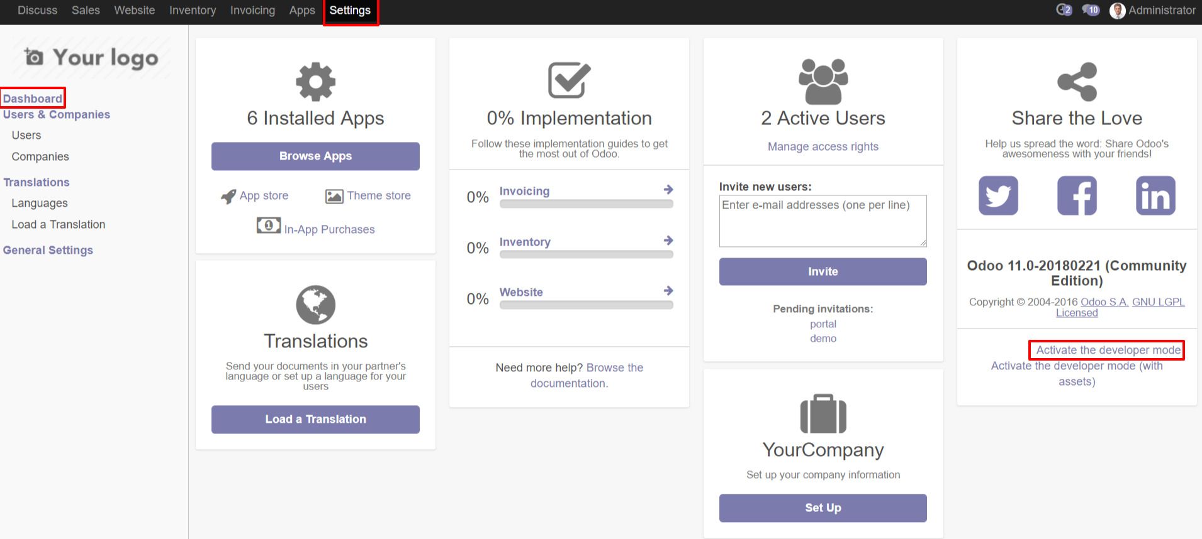This screenshot has width=1202, height=539.
Task: Open the Sales menu
Action: coord(86,11)
